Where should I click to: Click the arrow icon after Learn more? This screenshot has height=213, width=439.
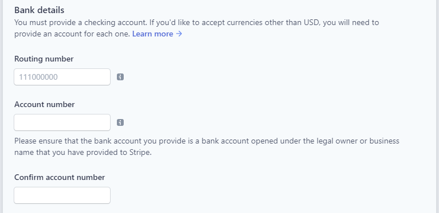coord(179,34)
